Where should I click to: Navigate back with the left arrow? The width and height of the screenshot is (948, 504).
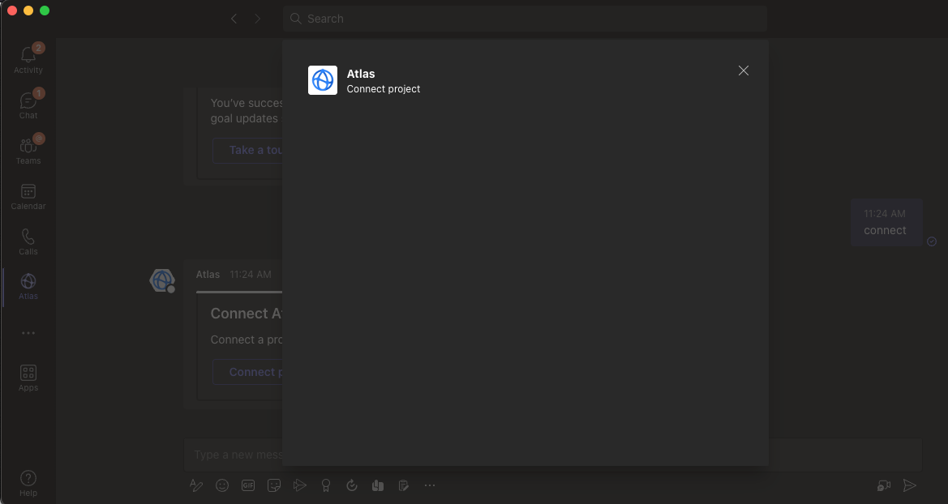[234, 19]
